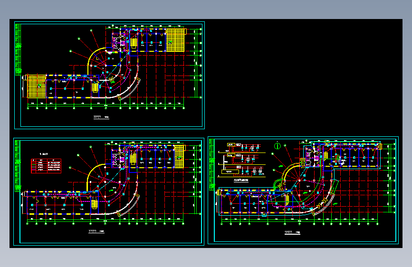Select the top-left floor plan drawing sheet
Viewport: 412px width, 267px height.
point(109,75)
